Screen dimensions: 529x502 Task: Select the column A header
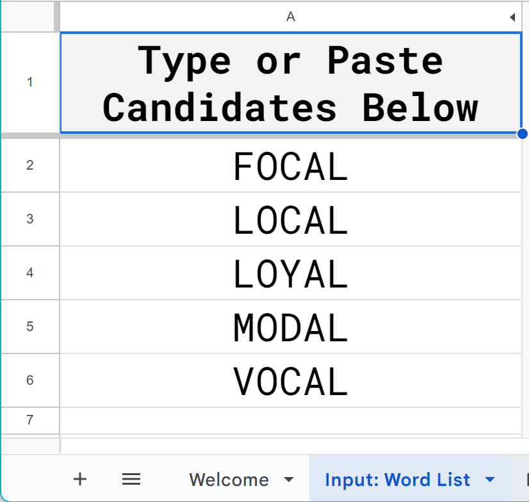coord(290,17)
